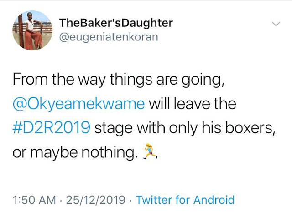Screen dimensions: 292x212
Task: Click the TheBaker'sDaughter display name
Action: 116,23
